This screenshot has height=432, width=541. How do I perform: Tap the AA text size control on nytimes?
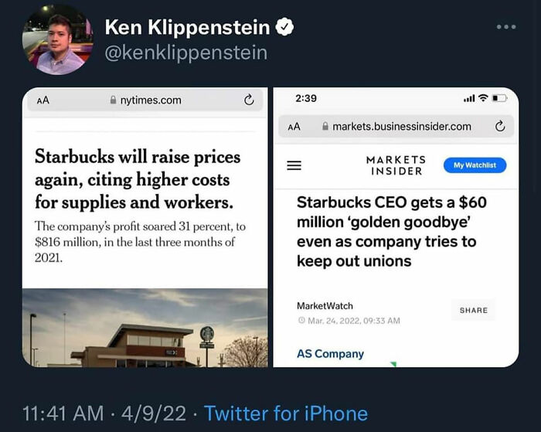[43, 100]
